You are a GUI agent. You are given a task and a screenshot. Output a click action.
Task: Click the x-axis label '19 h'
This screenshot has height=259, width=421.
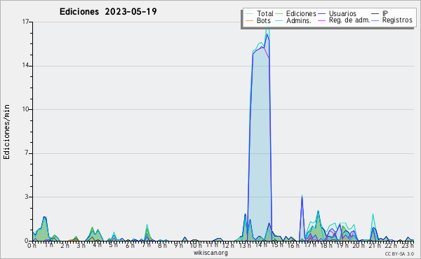click(x=342, y=245)
